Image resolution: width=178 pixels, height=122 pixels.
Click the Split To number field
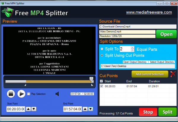point(125,49)
